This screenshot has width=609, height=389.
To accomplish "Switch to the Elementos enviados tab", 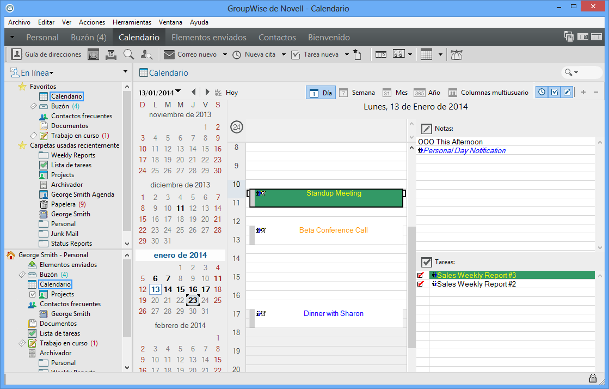I will tap(209, 38).
